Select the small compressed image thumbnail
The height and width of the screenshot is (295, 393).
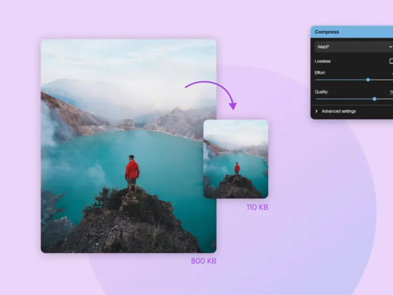236,159
